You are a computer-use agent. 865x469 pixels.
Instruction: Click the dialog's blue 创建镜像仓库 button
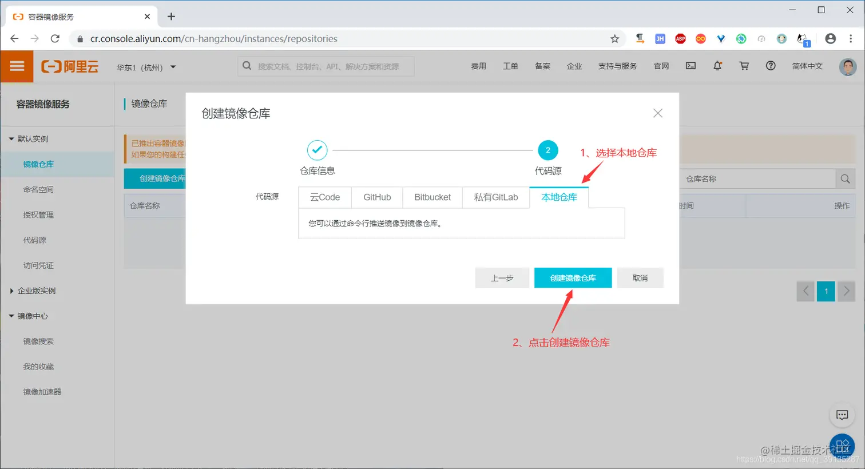[573, 278]
